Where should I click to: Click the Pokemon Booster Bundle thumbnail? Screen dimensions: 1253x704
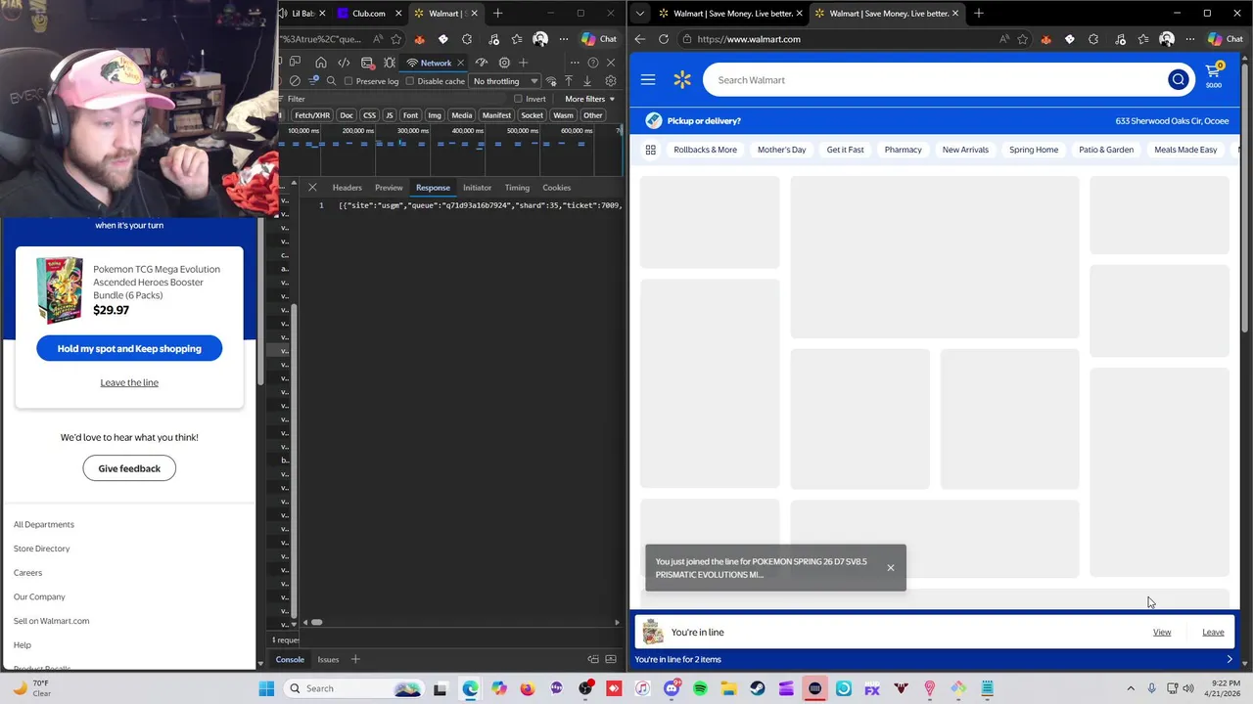(x=60, y=289)
